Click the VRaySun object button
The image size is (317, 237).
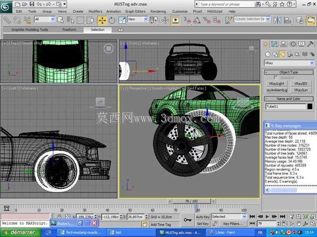(x=301, y=90)
